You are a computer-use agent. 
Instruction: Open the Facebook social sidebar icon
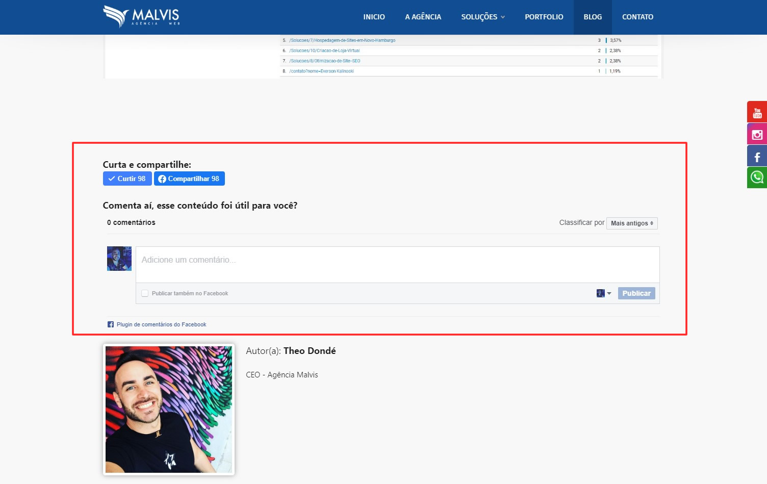[757, 157]
